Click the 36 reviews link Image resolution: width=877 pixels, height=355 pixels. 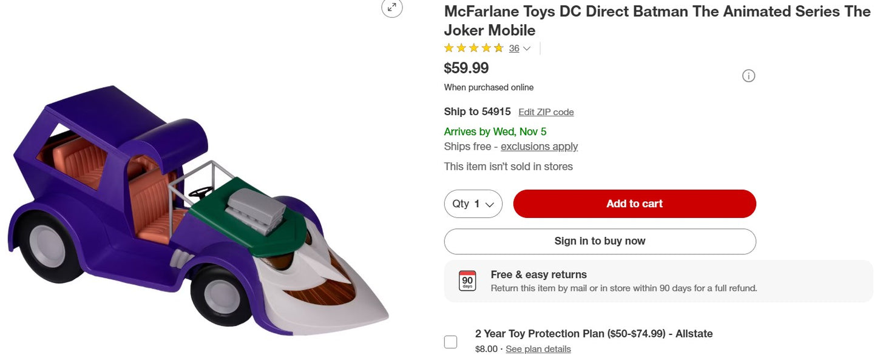click(513, 48)
